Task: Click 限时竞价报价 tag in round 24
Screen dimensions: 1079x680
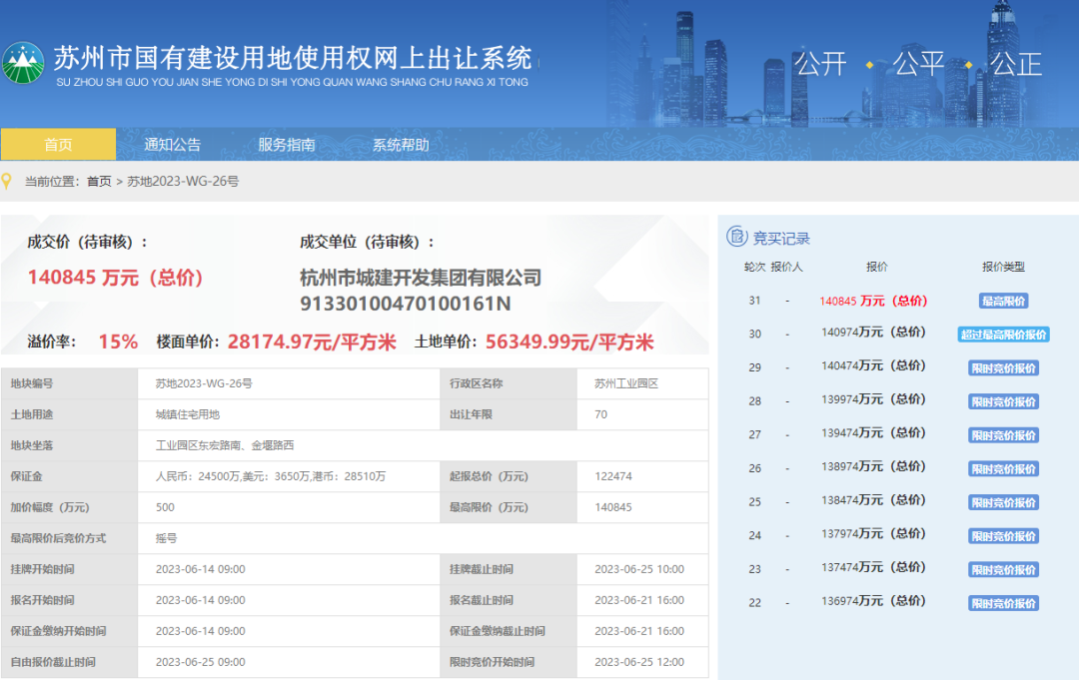Action: coord(1003,537)
